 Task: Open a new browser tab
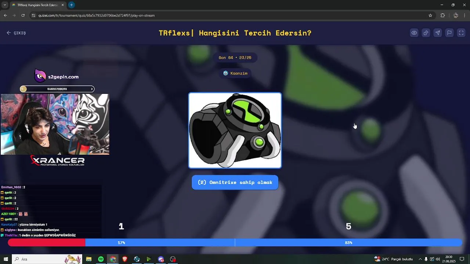coord(71,5)
